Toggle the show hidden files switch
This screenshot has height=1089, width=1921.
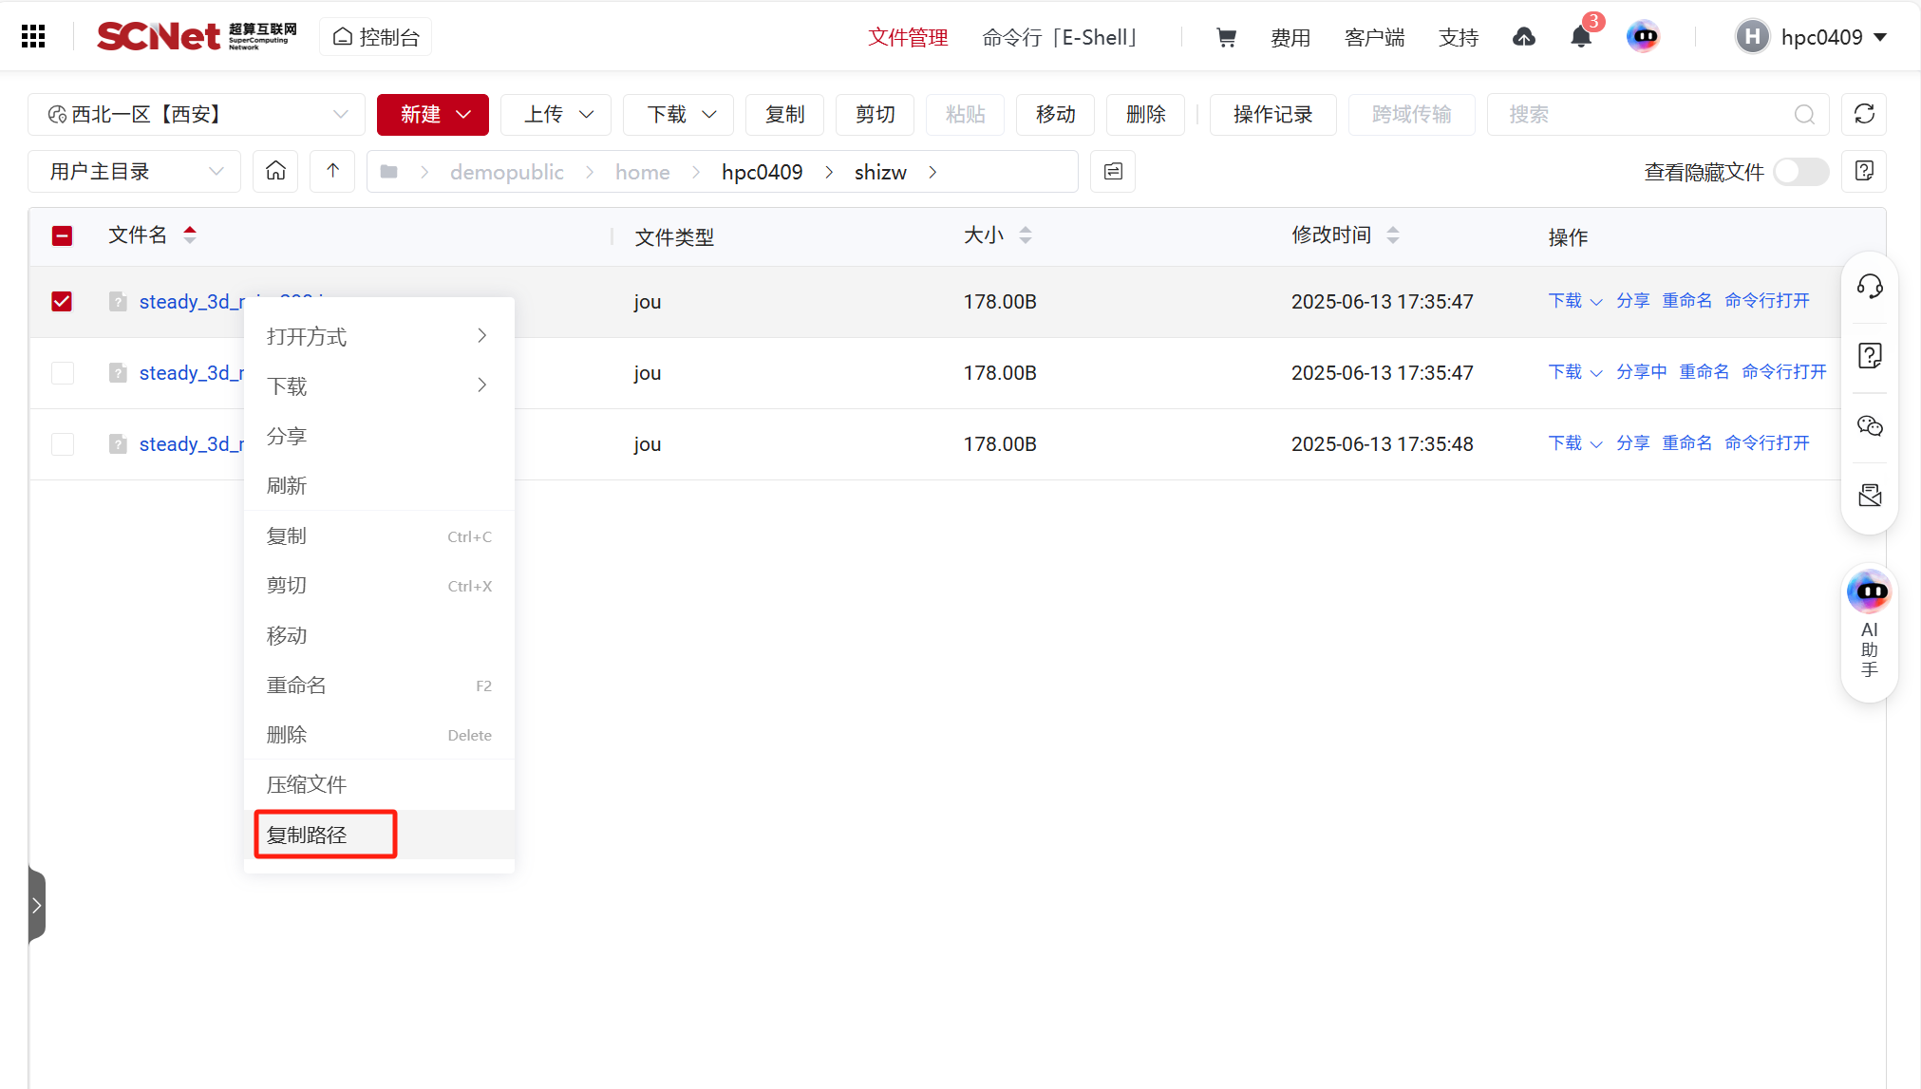click(1800, 172)
